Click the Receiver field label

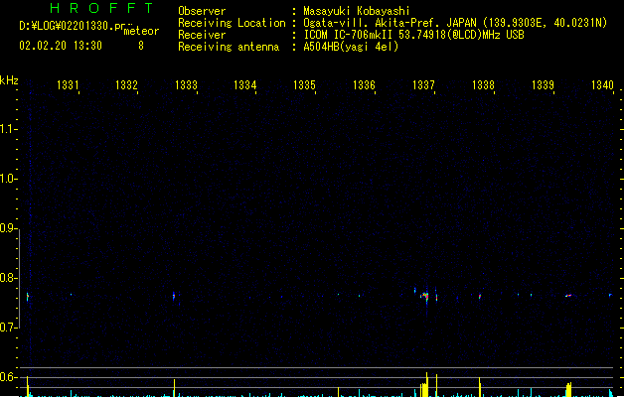point(202,35)
